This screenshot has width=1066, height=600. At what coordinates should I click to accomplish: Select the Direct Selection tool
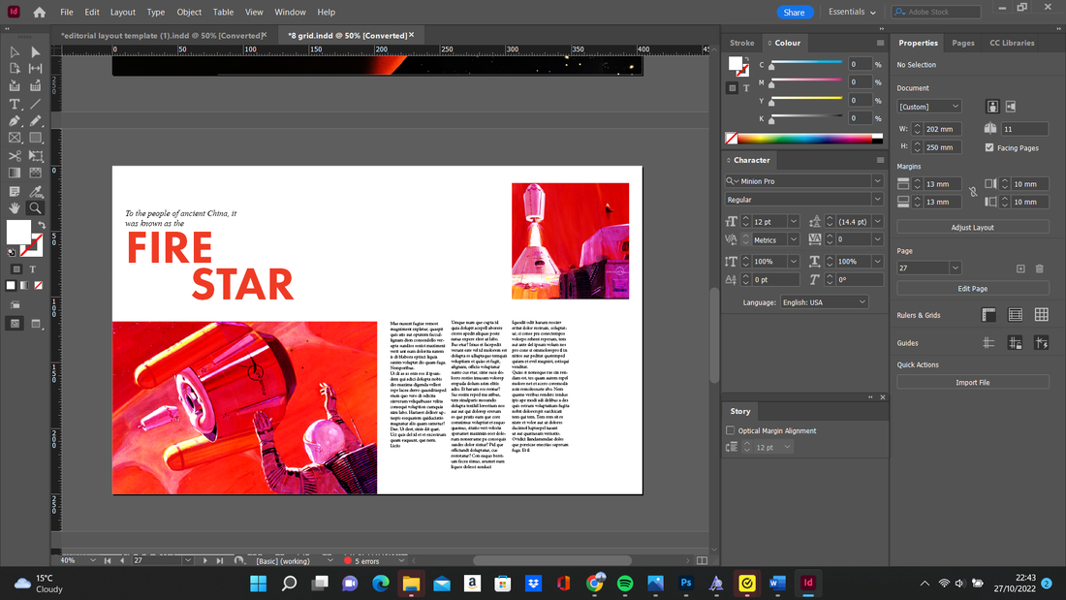pos(35,52)
